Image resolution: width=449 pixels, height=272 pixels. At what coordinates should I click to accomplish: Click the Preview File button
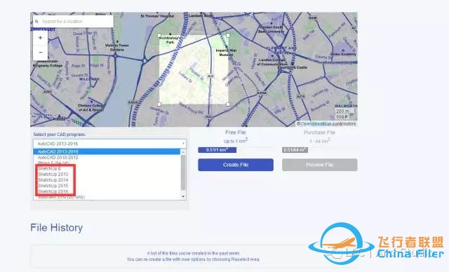pyautogui.click(x=320, y=165)
